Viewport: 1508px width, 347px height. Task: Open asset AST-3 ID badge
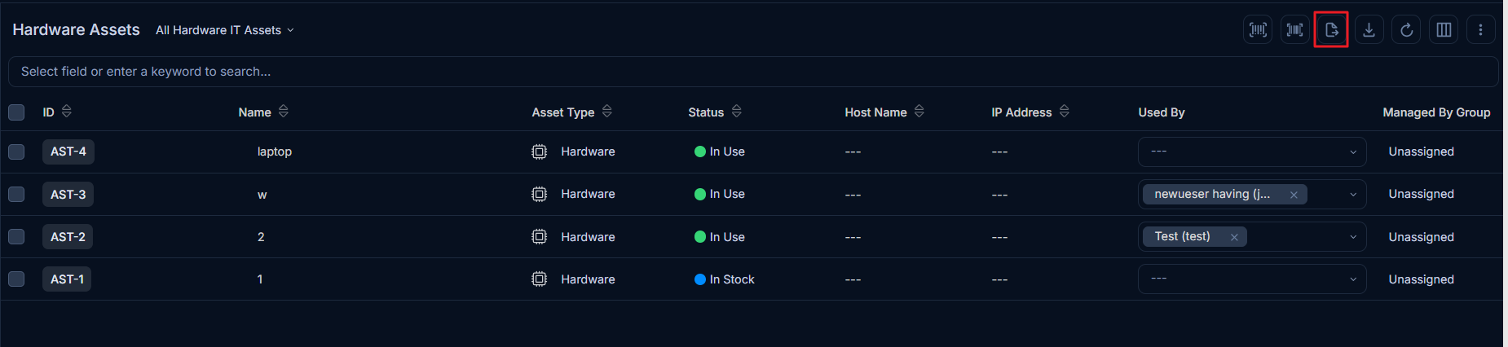point(68,194)
